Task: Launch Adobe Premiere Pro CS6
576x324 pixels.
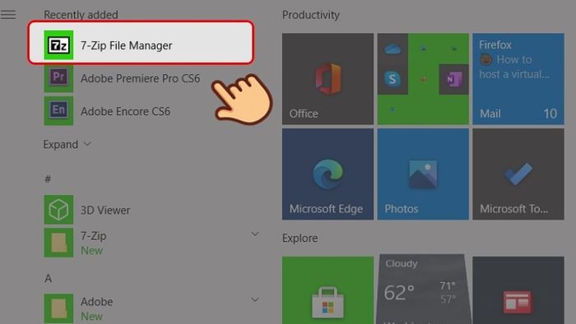Action: point(141,78)
